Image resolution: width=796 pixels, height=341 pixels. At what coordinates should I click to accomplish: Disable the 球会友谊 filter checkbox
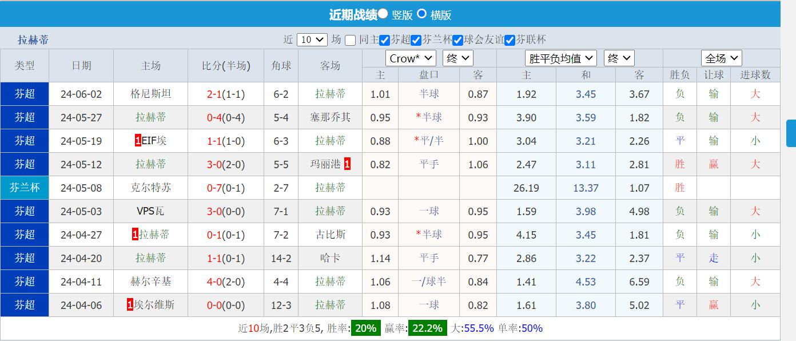tap(457, 39)
